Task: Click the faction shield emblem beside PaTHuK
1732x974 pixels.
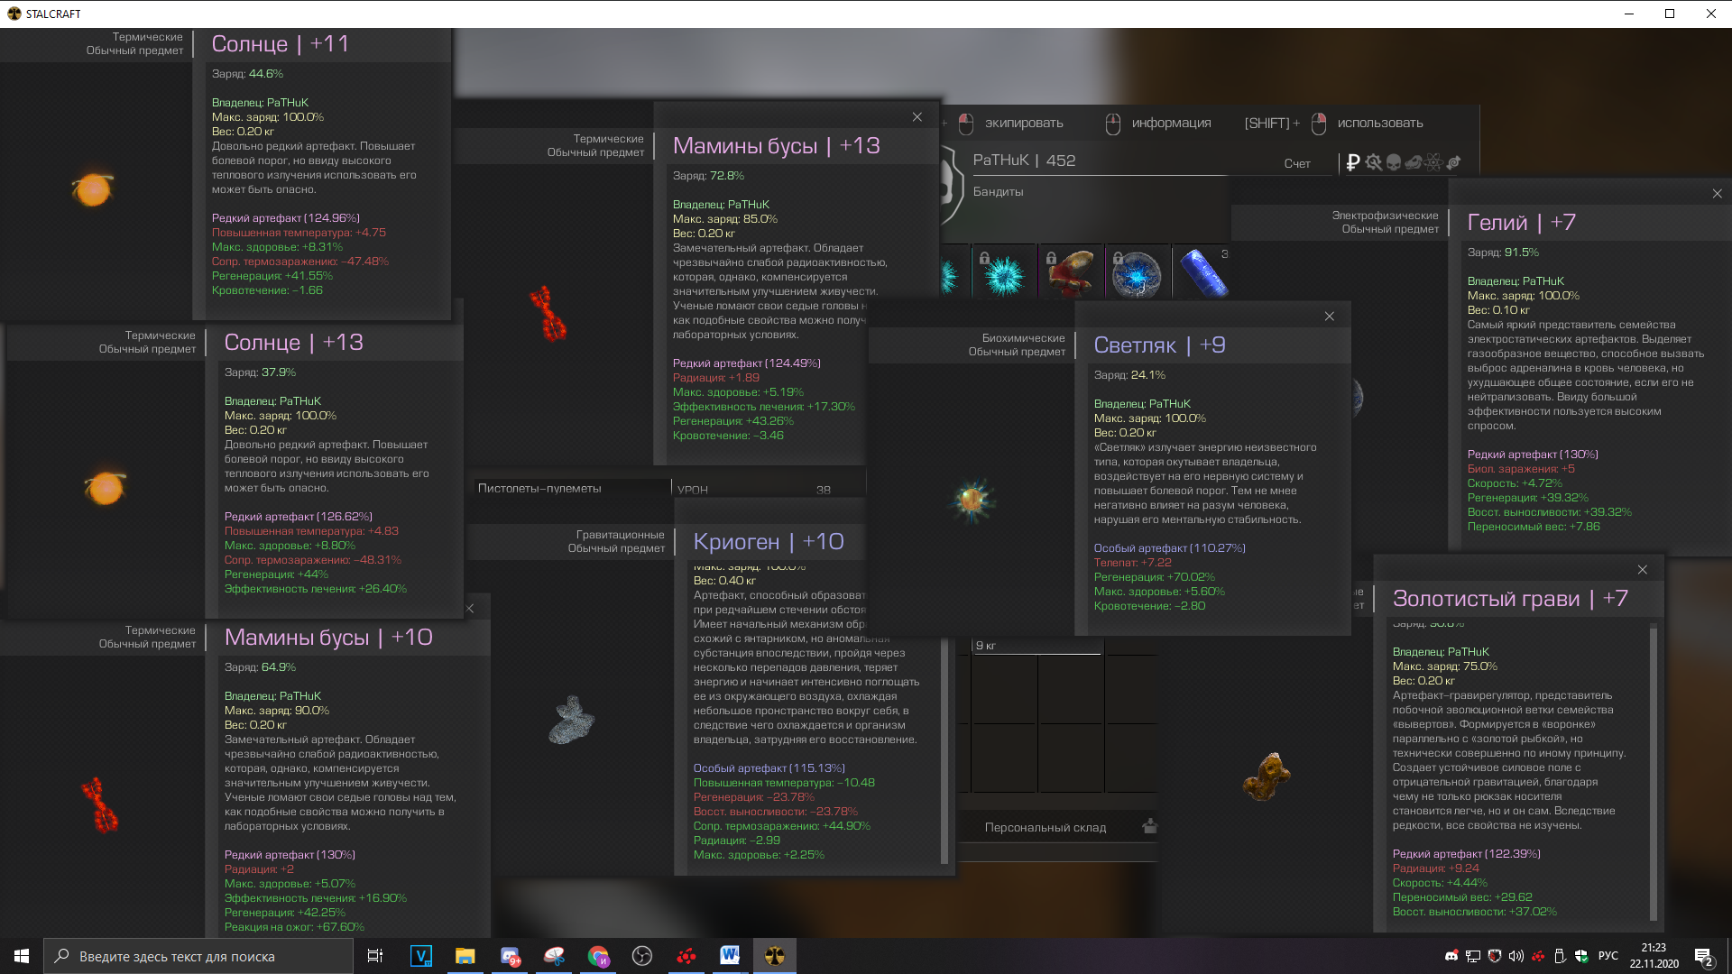Action: click(950, 186)
